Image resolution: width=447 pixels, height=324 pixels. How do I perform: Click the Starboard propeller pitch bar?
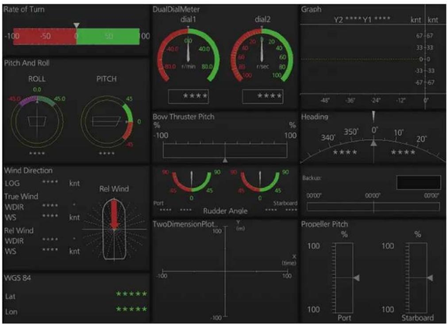418,278
